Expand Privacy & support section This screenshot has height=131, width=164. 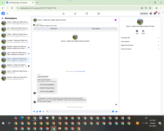point(140,49)
